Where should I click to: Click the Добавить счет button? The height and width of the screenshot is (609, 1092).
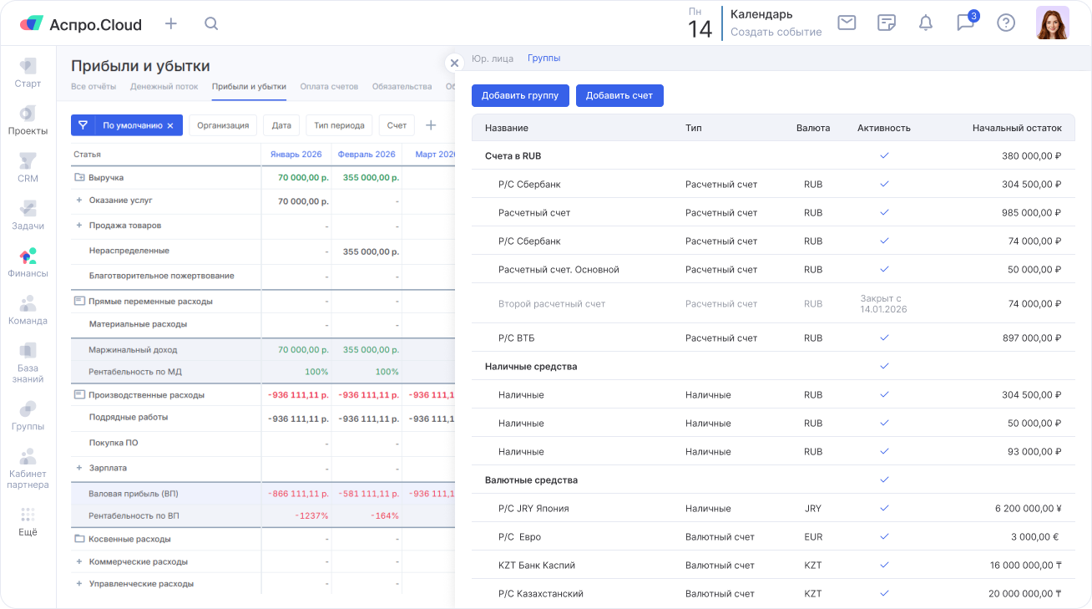point(619,95)
